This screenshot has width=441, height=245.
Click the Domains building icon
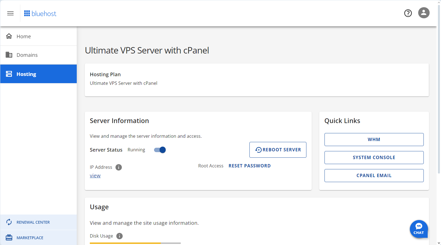[9, 55]
